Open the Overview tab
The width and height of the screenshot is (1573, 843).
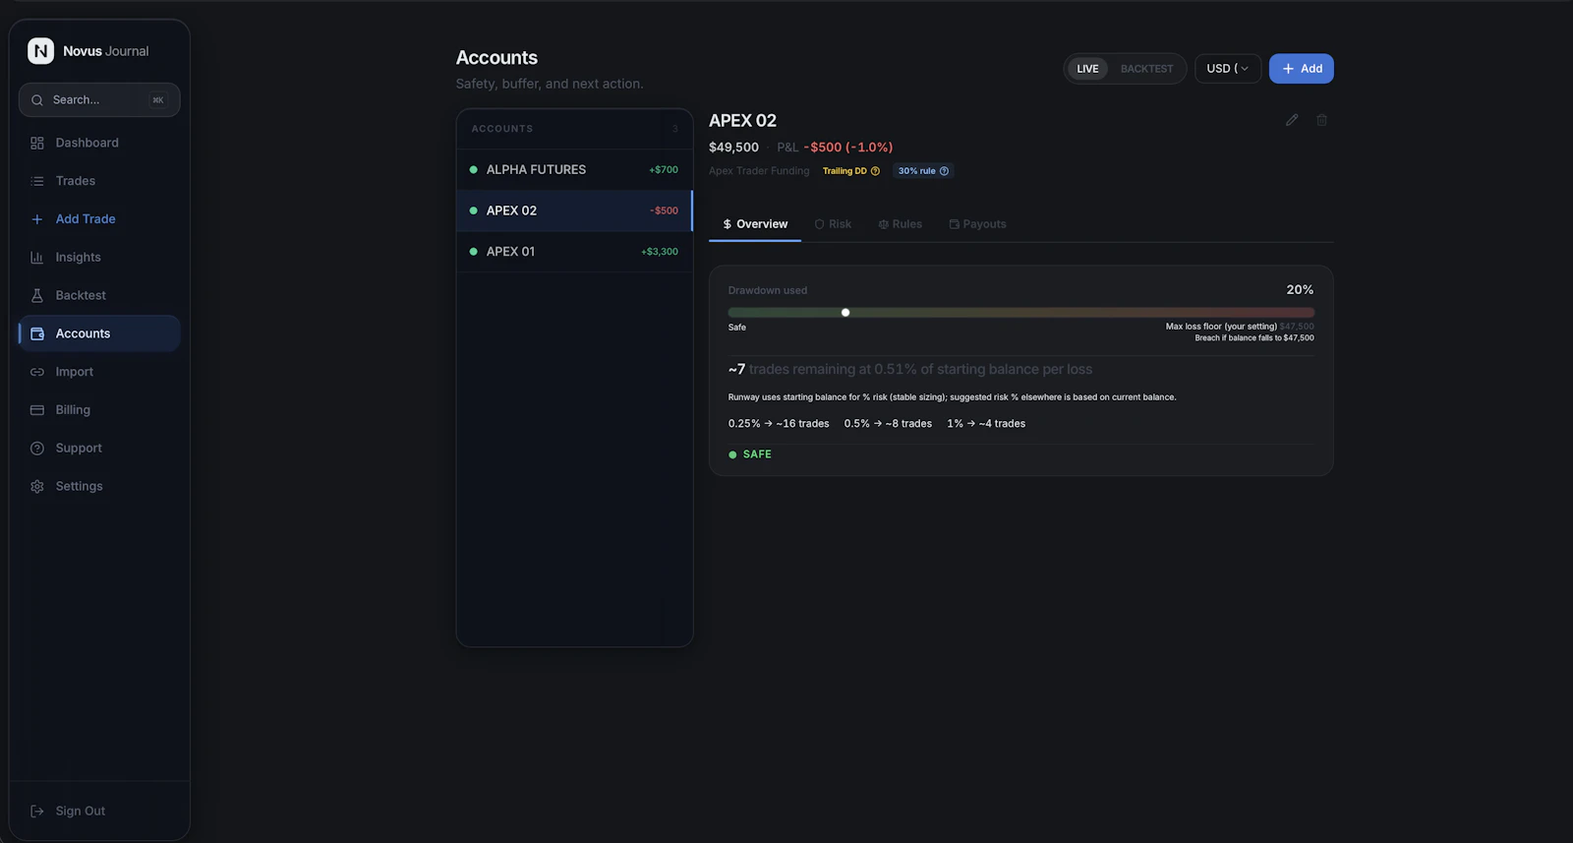tap(755, 224)
